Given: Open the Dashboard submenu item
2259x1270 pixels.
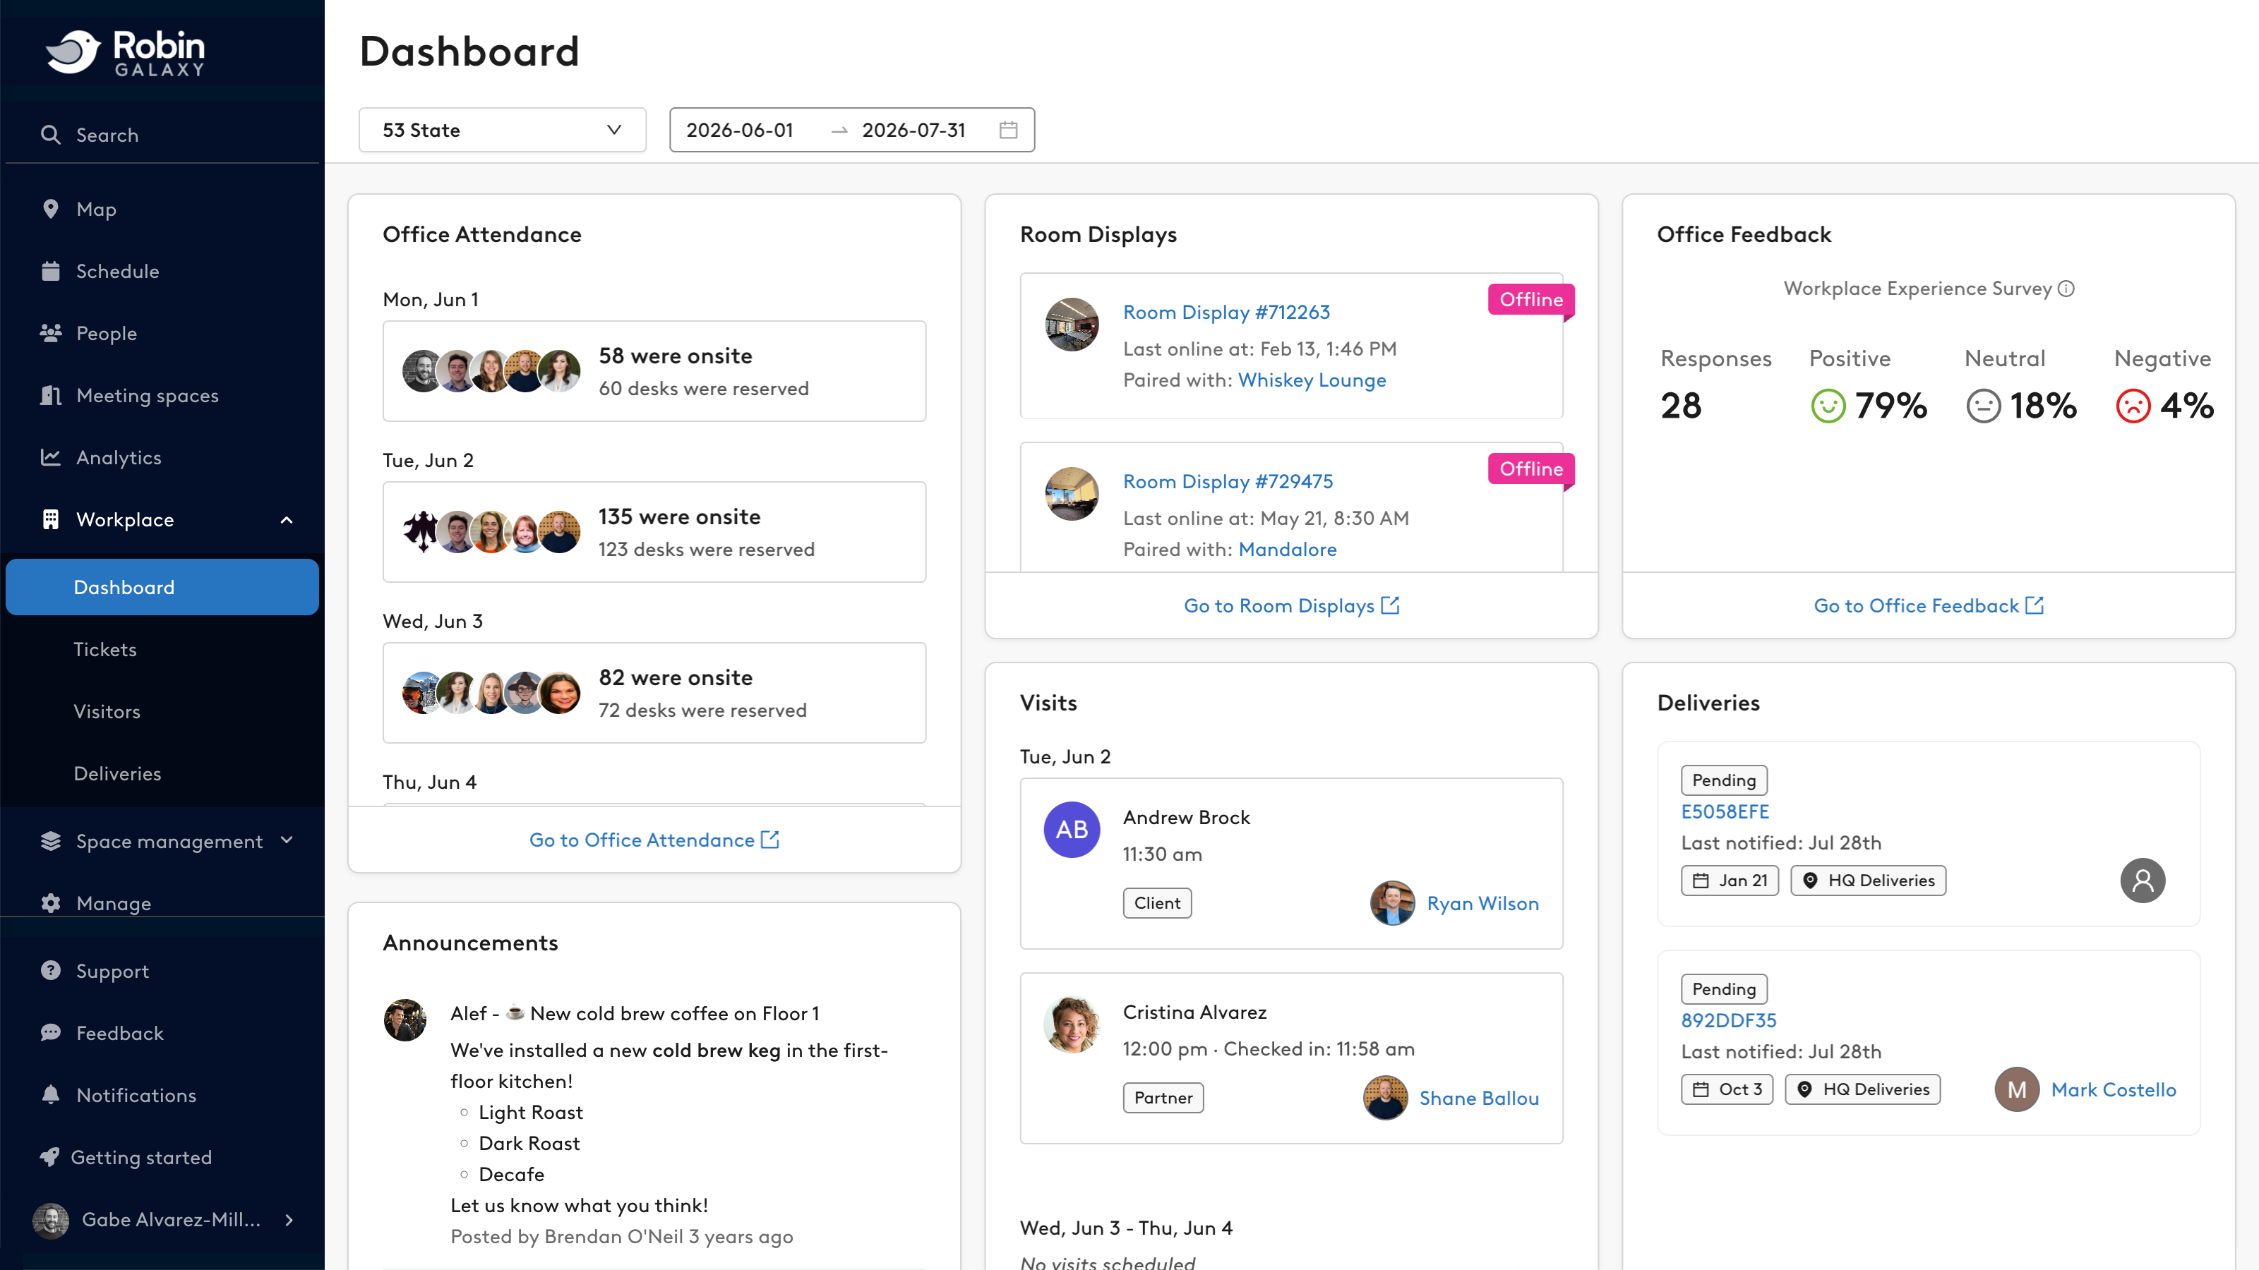Looking at the screenshot, I should pos(162,587).
